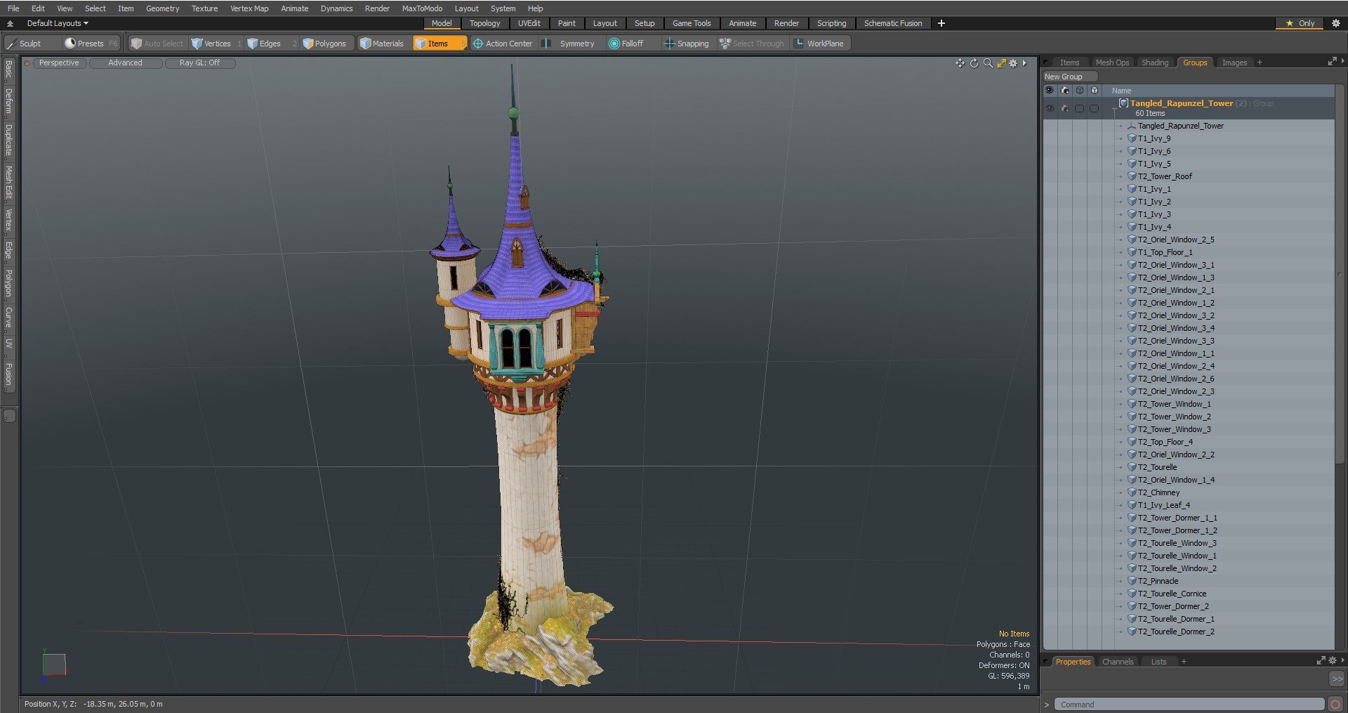Open the Vertex Map menu
Viewport: 1348px width, 713px height.
tap(249, 8)
